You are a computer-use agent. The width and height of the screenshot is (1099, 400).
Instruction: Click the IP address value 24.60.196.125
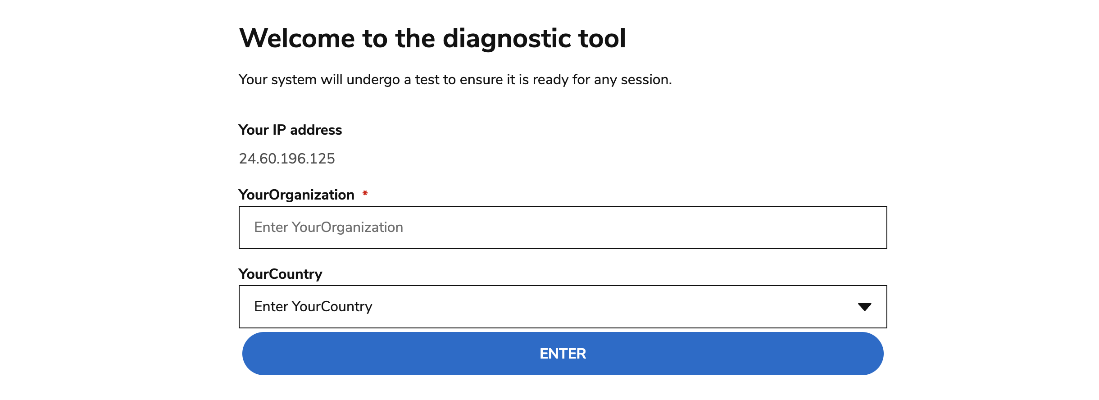tap(287, 159)
